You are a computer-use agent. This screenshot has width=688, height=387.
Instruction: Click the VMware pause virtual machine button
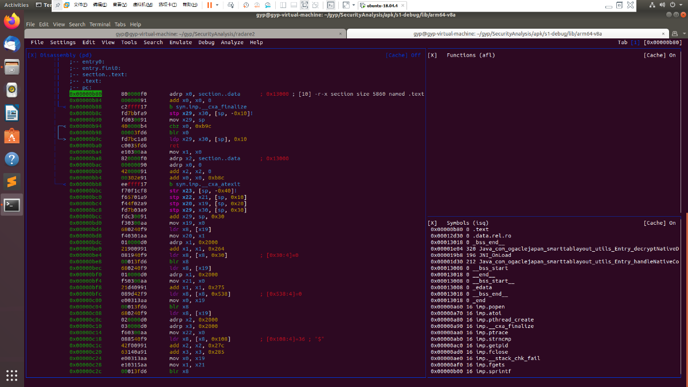pyautogui.click(x=209, y=5)
